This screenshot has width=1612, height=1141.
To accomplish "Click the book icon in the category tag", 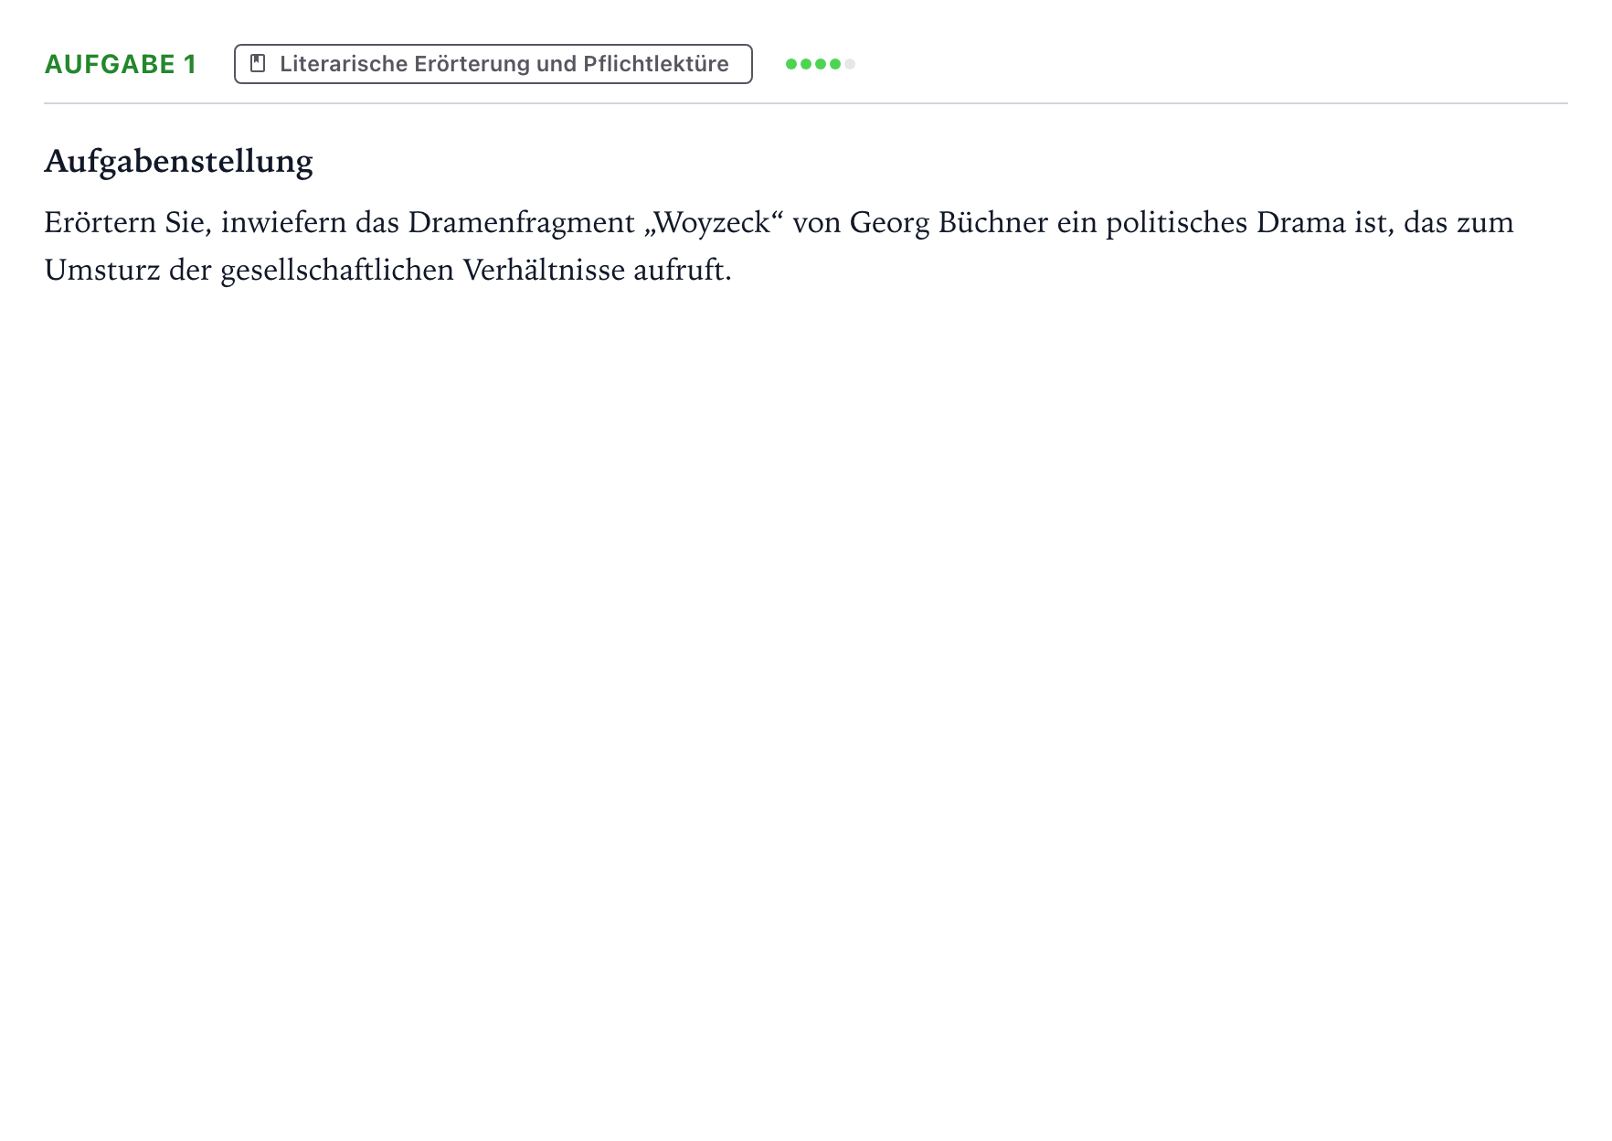I will point(258,64).
